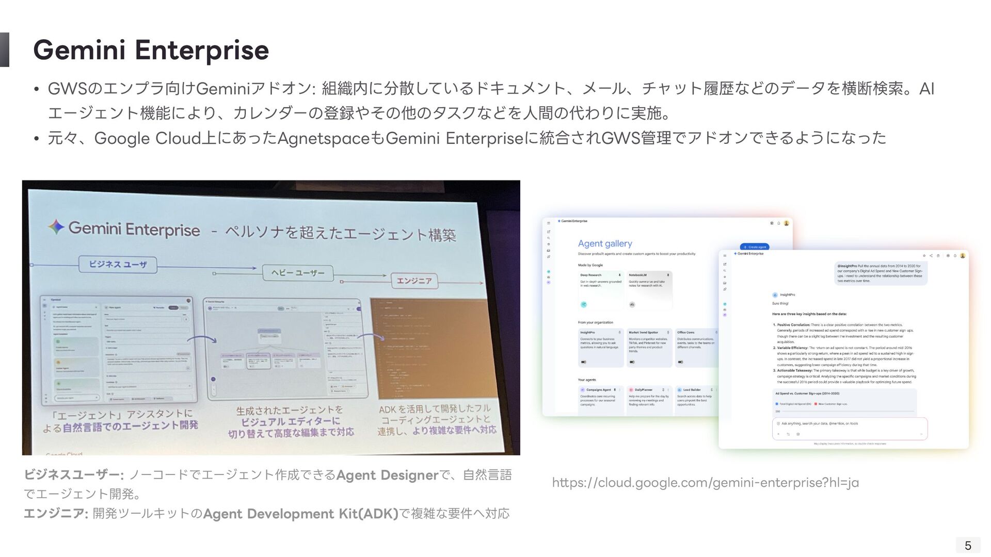Click the bell notification icon in Agent gallery
The width and height of the screenshot is (991, 557).
[779, 223]
